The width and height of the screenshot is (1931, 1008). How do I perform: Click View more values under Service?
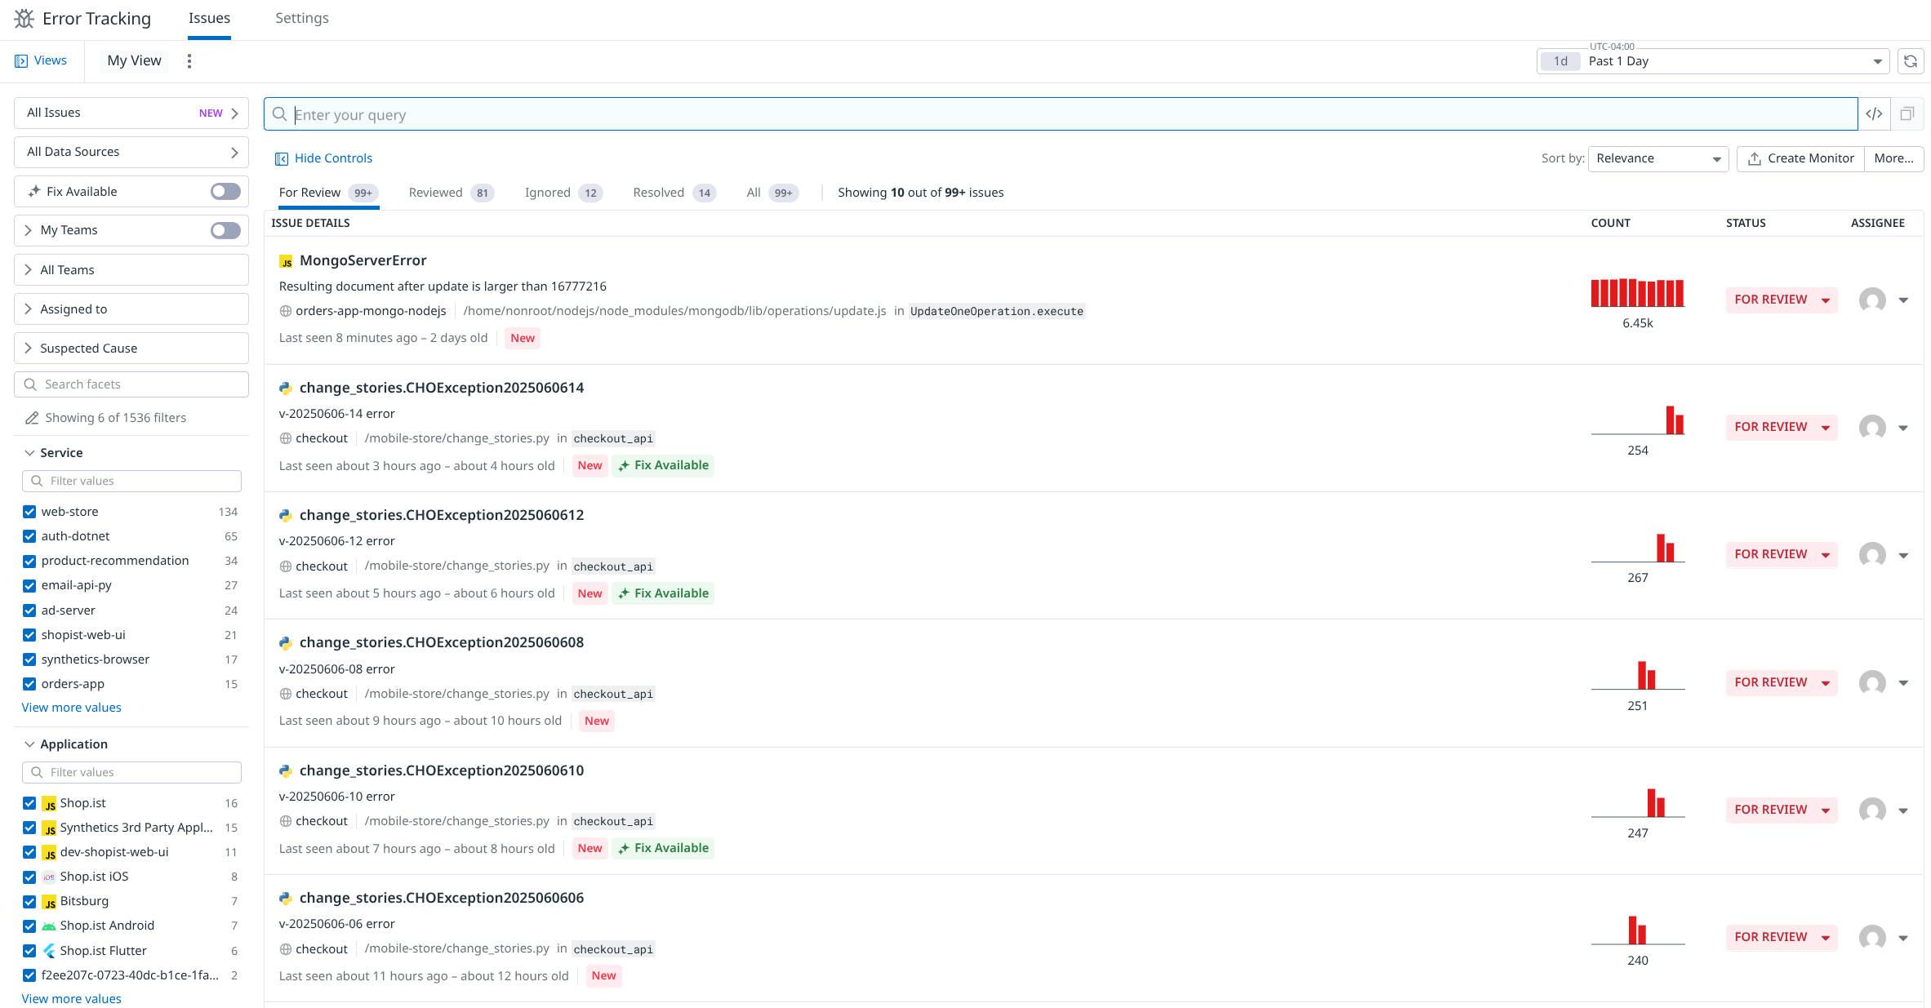point(71,708)
